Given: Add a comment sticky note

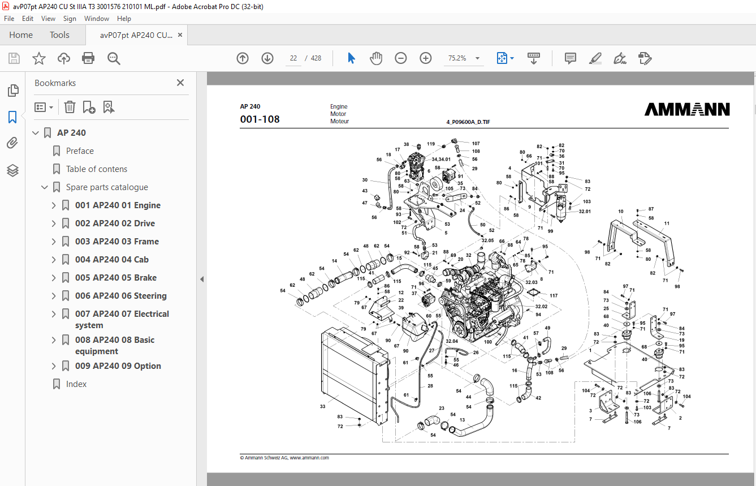Looking at the screenshot, I should click(571, 58).
